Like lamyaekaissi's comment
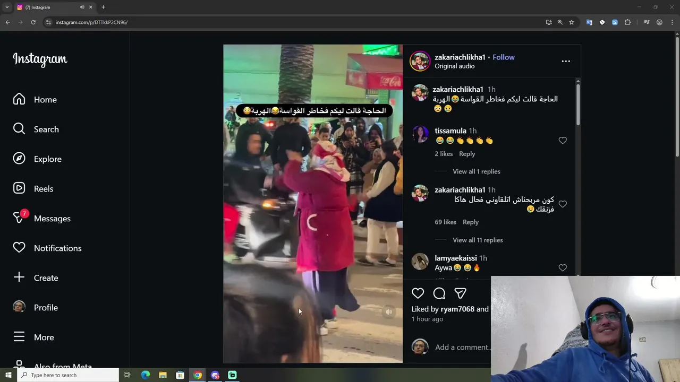This screenshot has width=680, height=382. pos(563,268)
